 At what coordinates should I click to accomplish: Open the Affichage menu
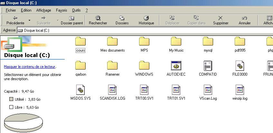pyautogui.click(x=43, y=10)
